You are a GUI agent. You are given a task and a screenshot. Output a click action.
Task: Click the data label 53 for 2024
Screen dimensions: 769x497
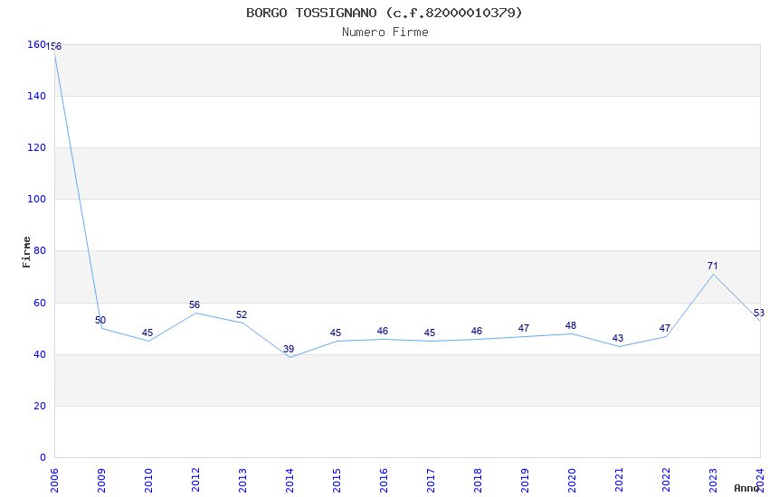tap(759, 313)
